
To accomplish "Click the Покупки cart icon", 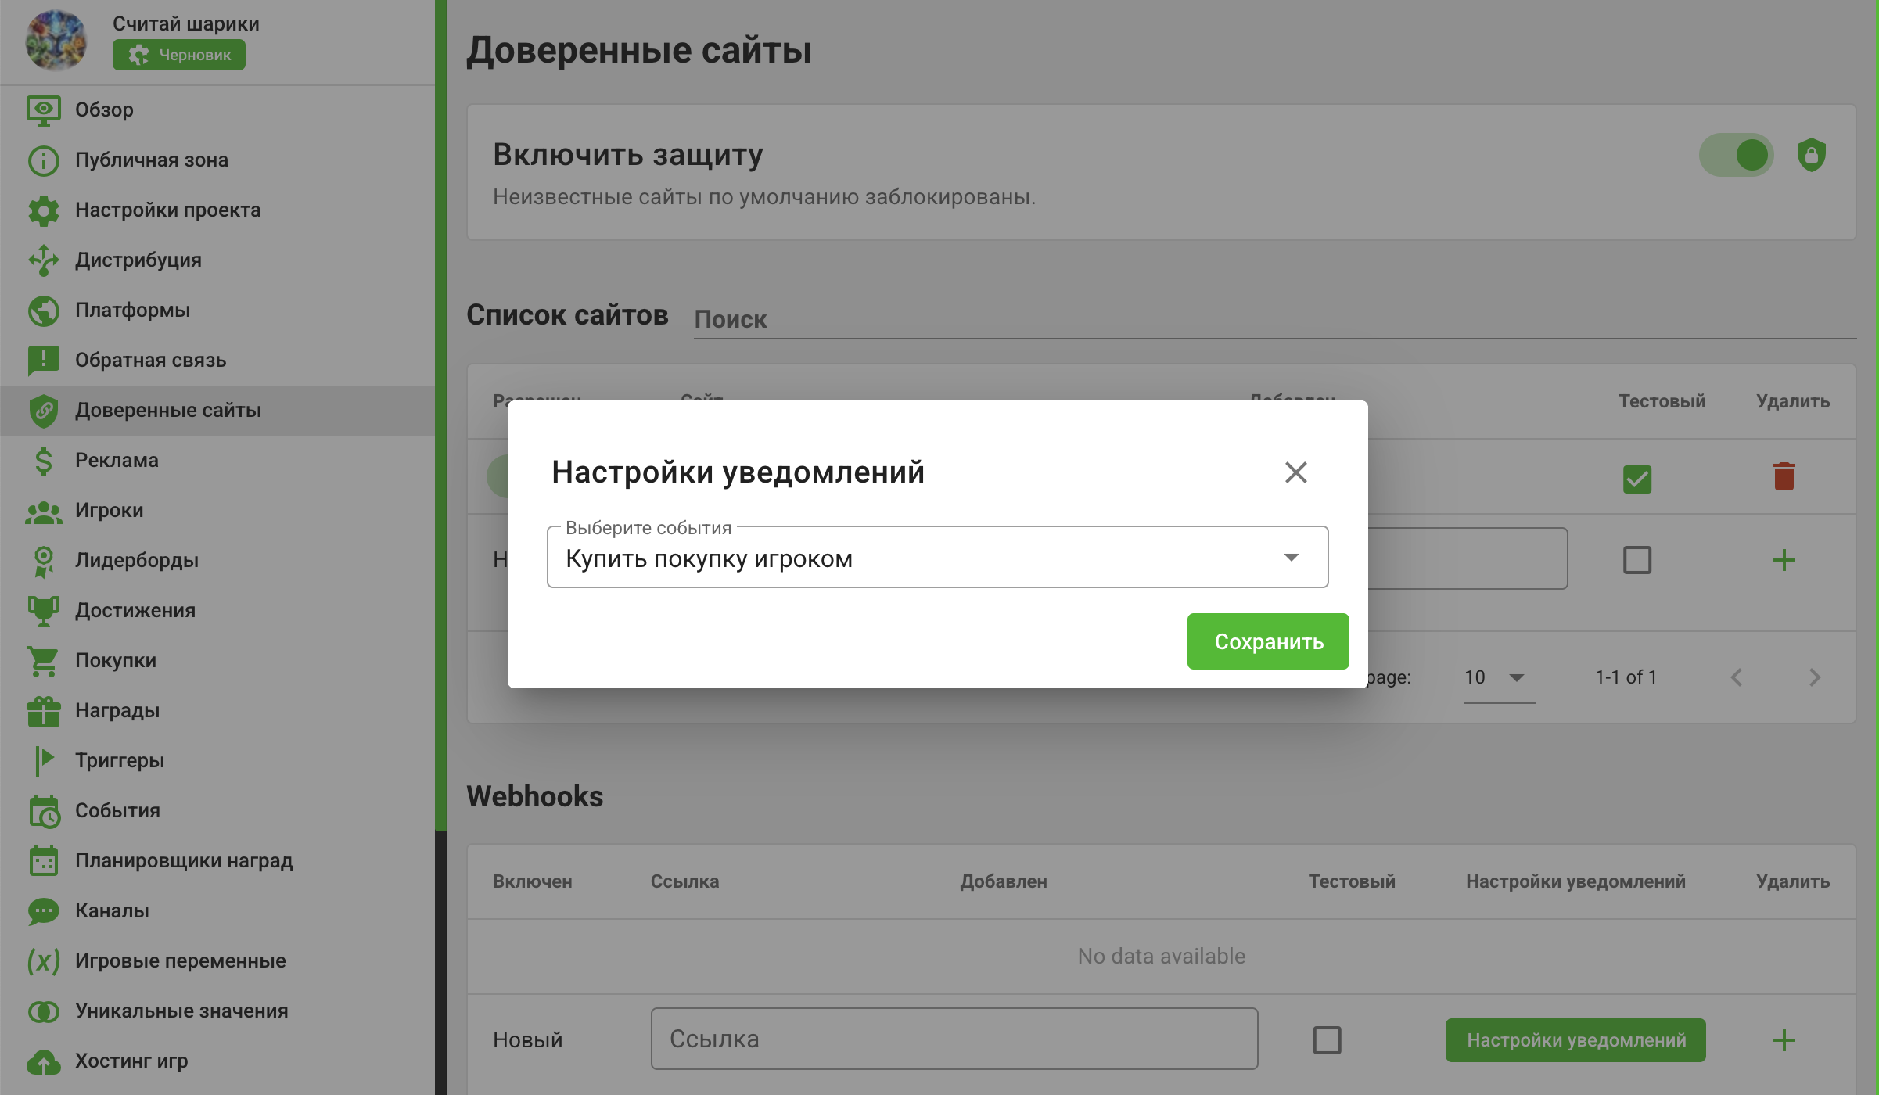I will pos(43,661).
